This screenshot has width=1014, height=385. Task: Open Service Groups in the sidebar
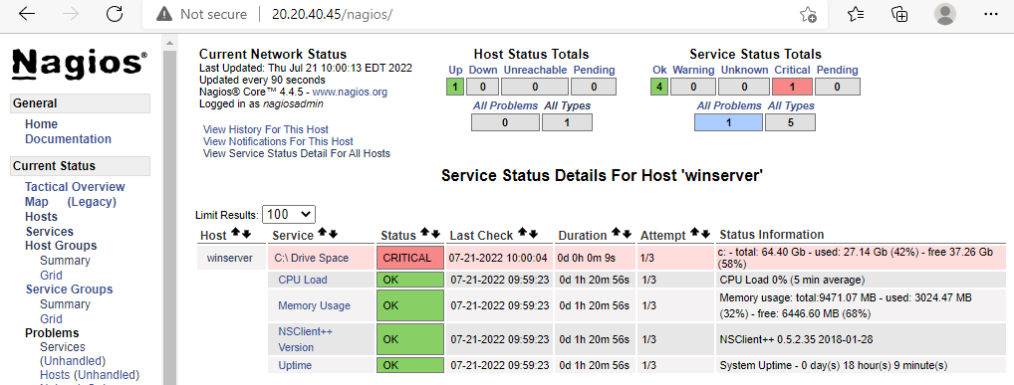tap(69, 289)
